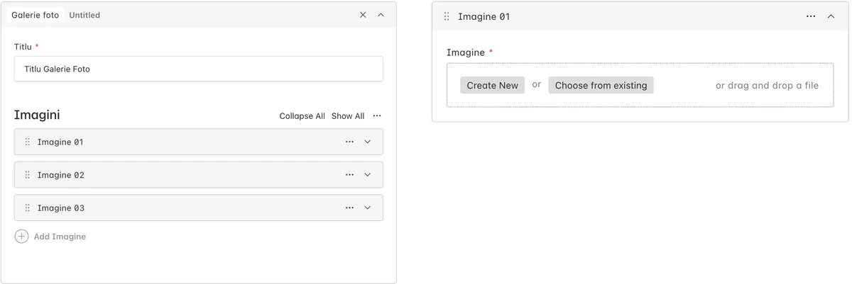The height and width of the screenshot is (284, 852).
Task: Collapse the Galerie foto block
Action: point(381,15)
